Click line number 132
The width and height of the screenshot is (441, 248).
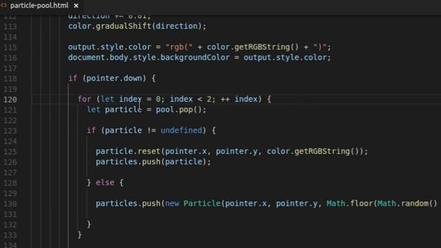coord(10,225)
